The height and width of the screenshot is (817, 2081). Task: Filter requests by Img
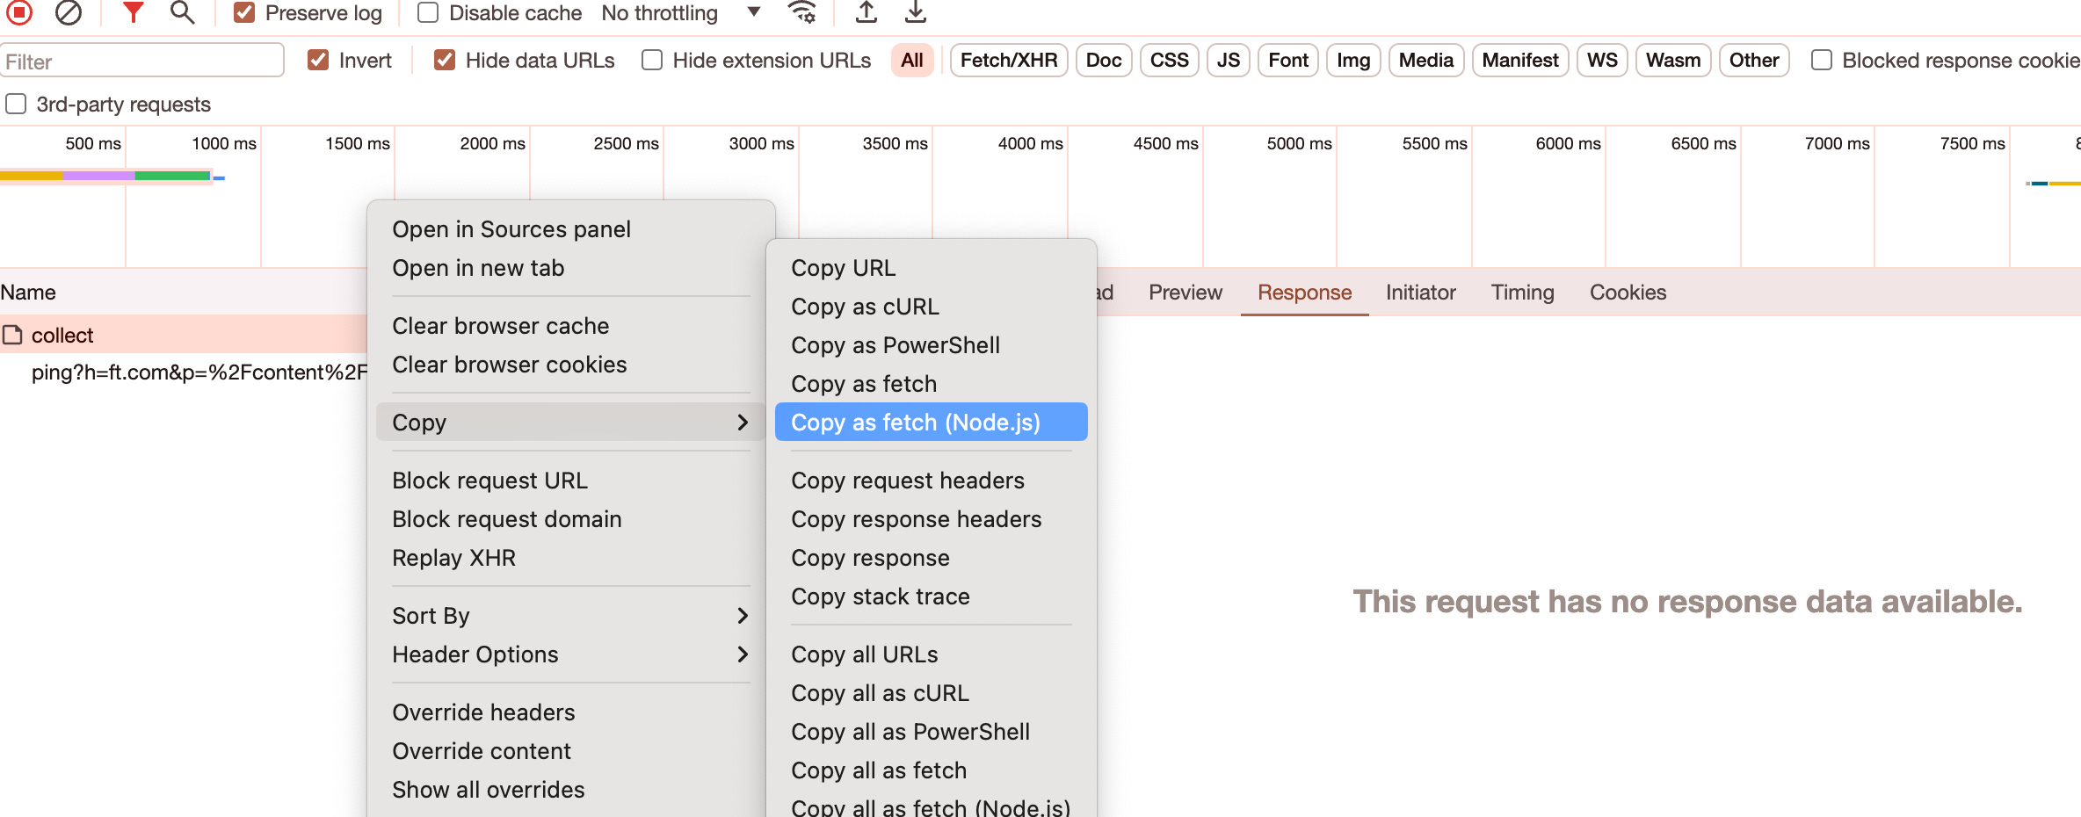pos(1353,61)
